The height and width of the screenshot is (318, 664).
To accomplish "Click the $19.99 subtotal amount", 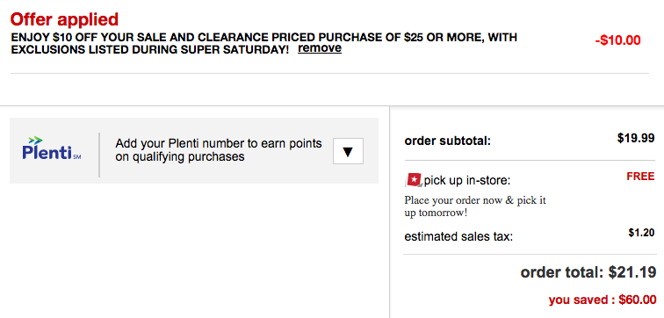I will tap(636, 138).
